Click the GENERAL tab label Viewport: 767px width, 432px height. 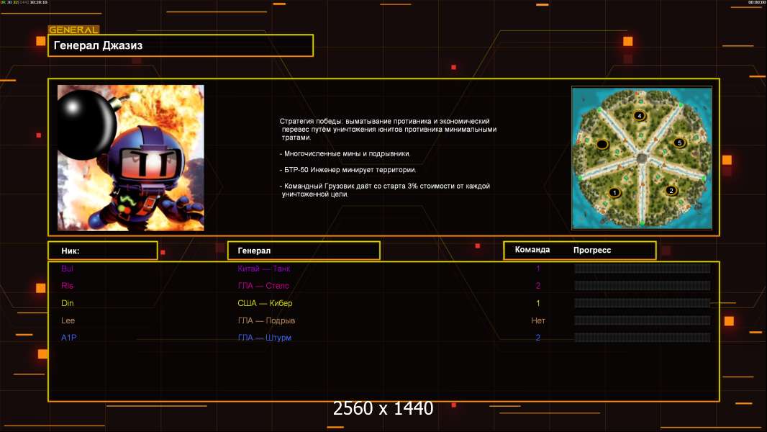point(73,30)
